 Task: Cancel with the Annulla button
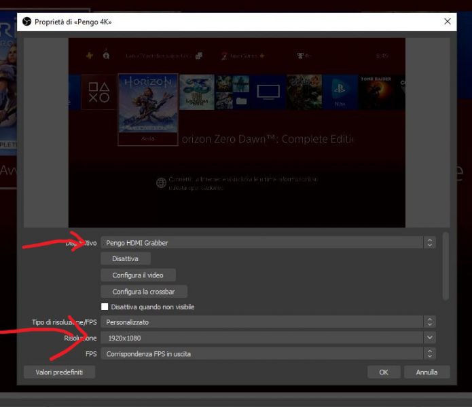[x=426, y=372]
